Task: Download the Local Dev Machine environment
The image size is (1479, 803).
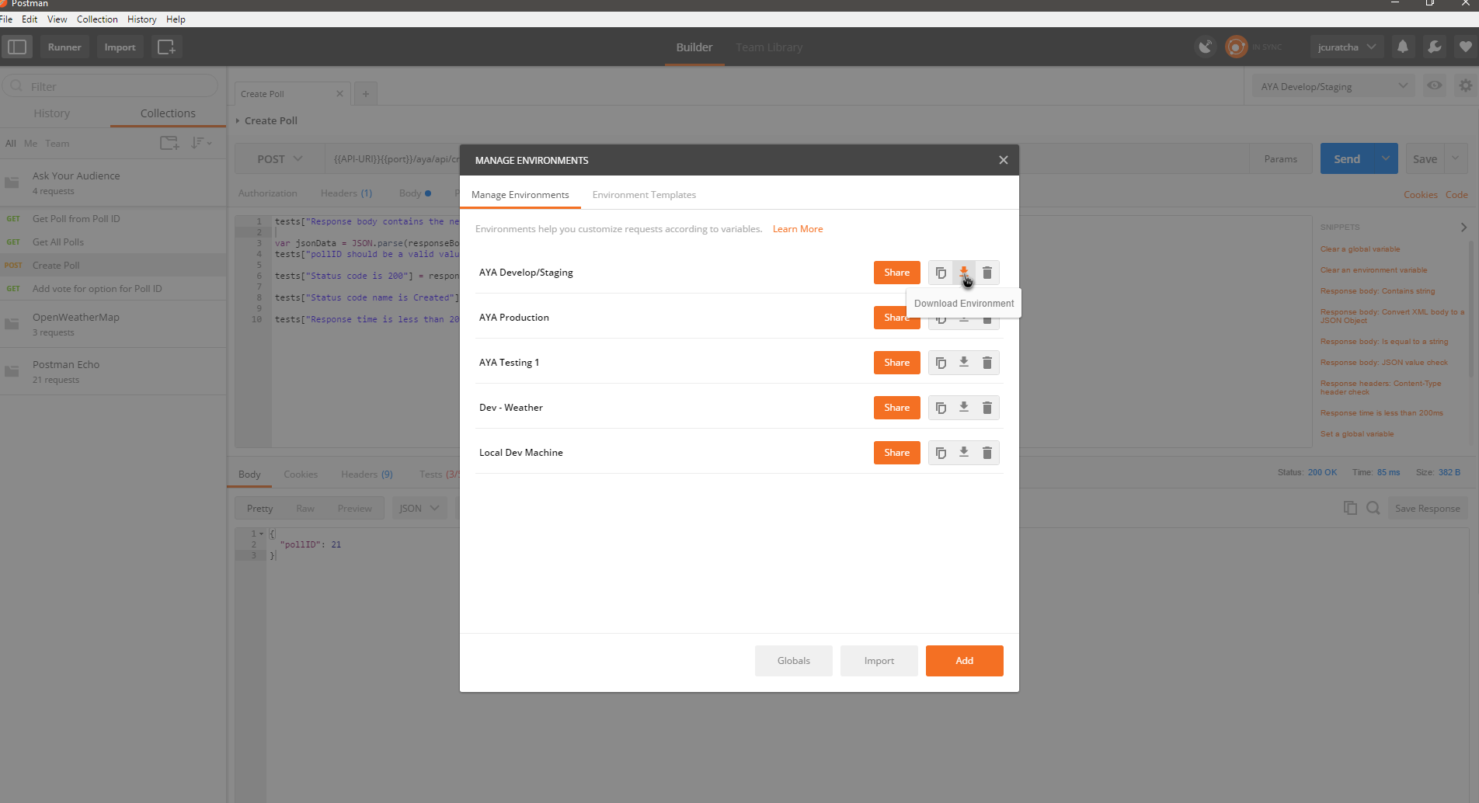Action: pyautogui.click(x=964, y=453)
